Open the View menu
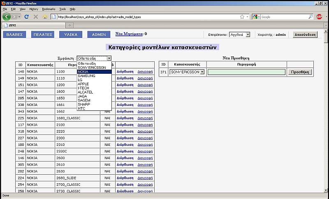The image size is (329, 199). 23,9
